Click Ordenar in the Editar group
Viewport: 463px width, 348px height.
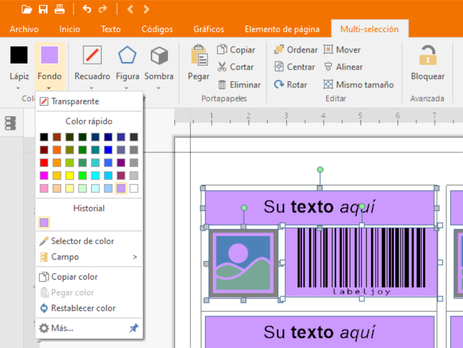(x=296, y=50)
